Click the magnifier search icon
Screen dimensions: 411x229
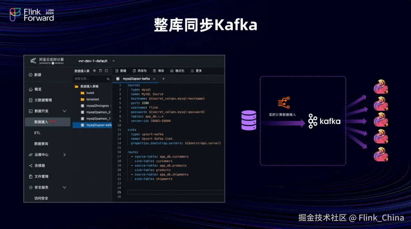[x=108, y=79]
